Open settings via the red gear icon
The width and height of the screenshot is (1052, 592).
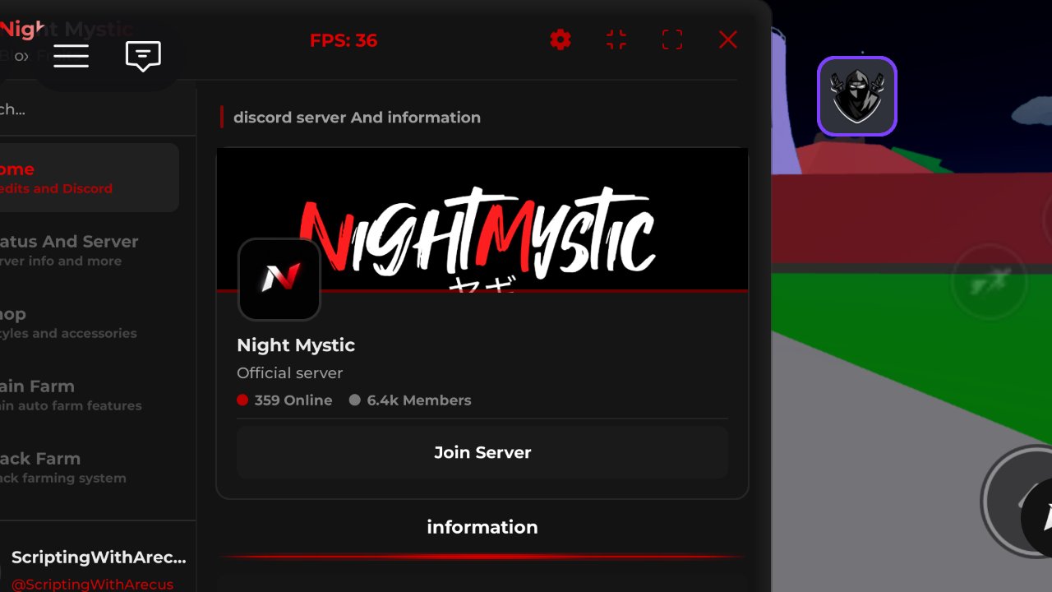[560, 39]
